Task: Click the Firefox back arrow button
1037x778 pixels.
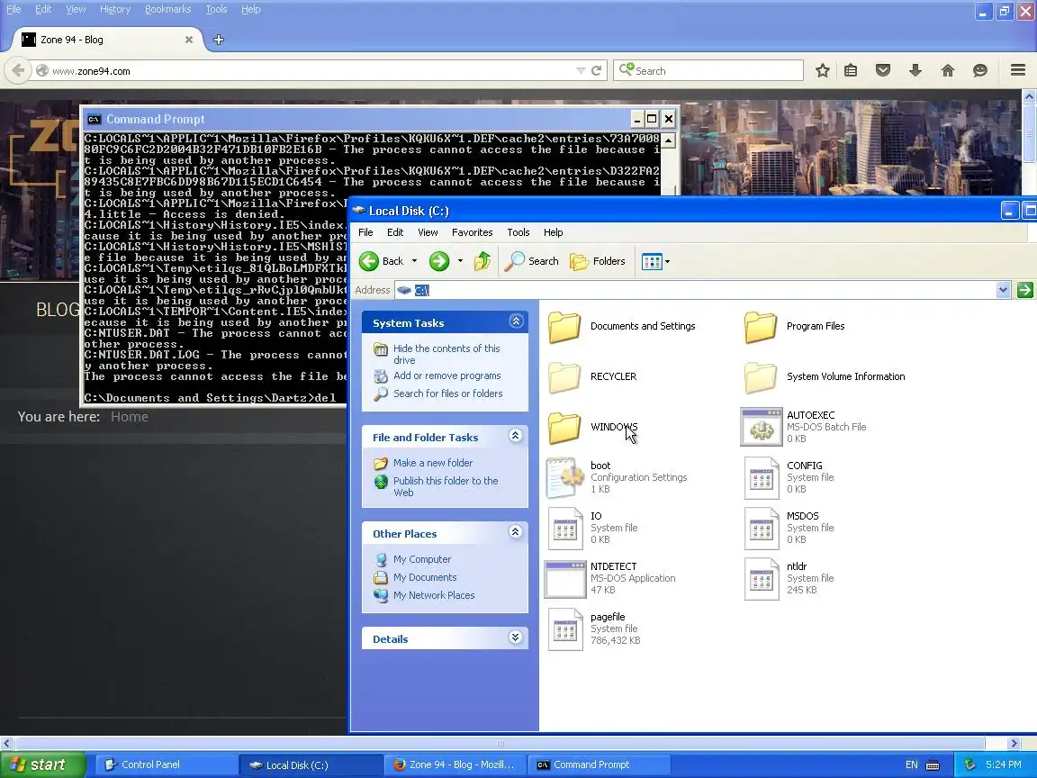Action: click(18, 70)
